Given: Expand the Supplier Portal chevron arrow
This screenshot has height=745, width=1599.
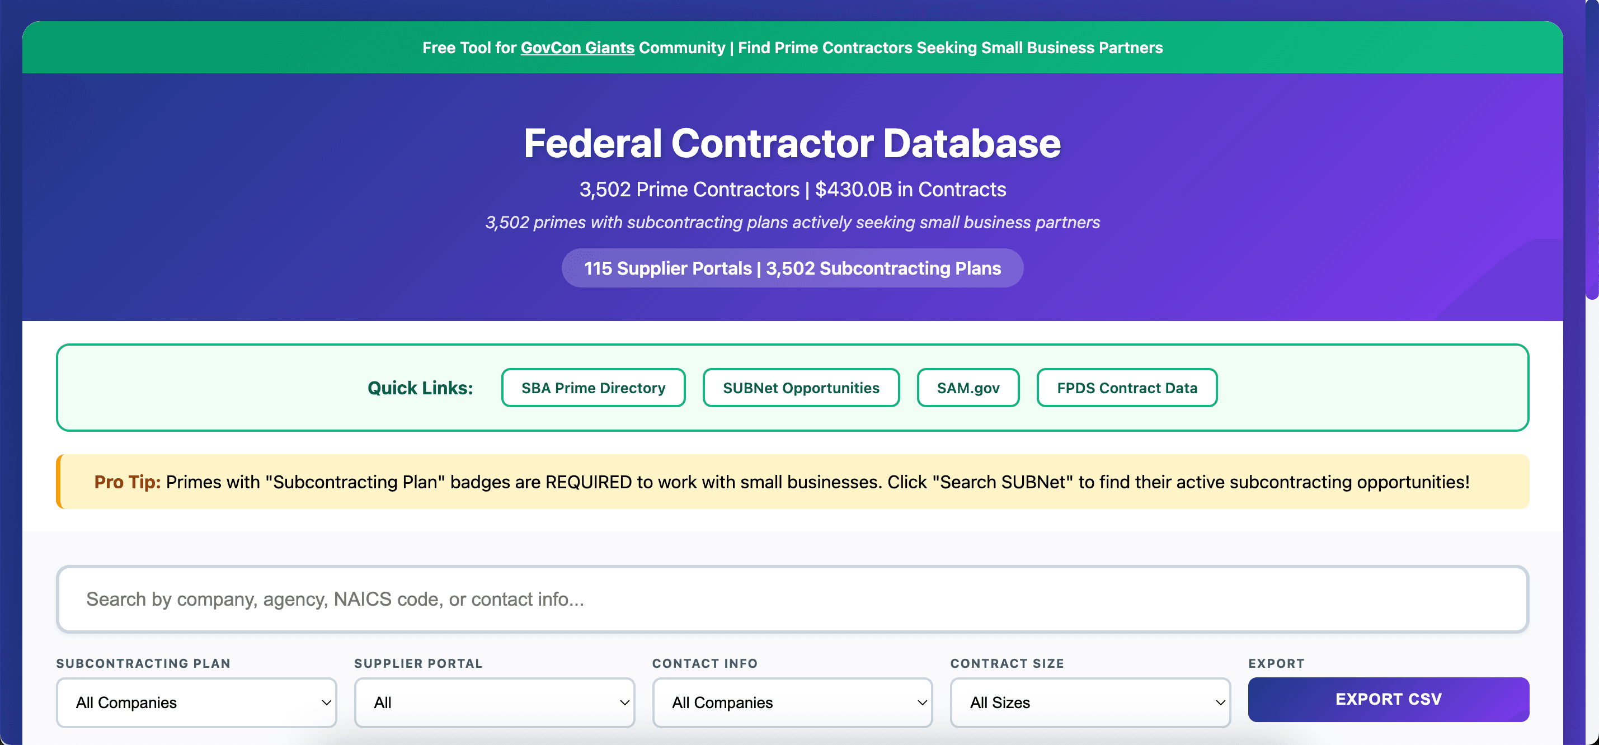Looking at the screenshot, I should pyautogui.click(x=624, y=702).
